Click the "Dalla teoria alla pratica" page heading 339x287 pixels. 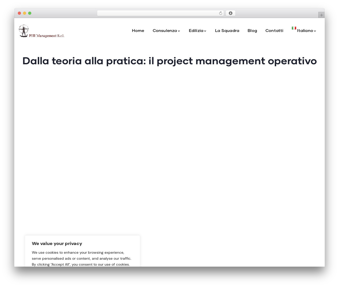[x=169, y=61]
